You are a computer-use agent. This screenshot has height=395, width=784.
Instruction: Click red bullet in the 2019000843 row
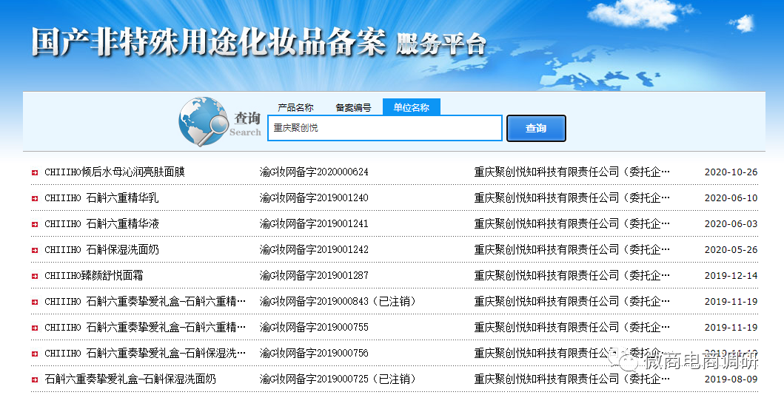35,302
